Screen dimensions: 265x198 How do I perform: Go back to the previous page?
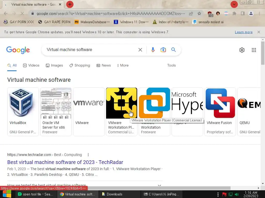pyautogui.click(x=6, y=13)
